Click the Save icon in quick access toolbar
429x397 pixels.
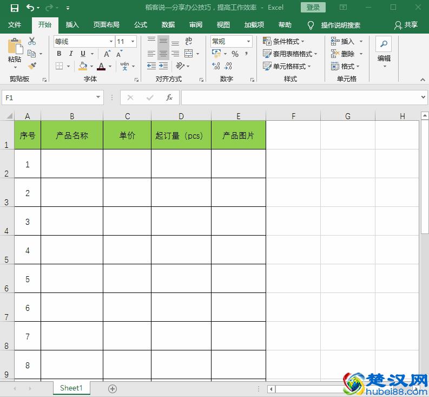coord(14,8)
